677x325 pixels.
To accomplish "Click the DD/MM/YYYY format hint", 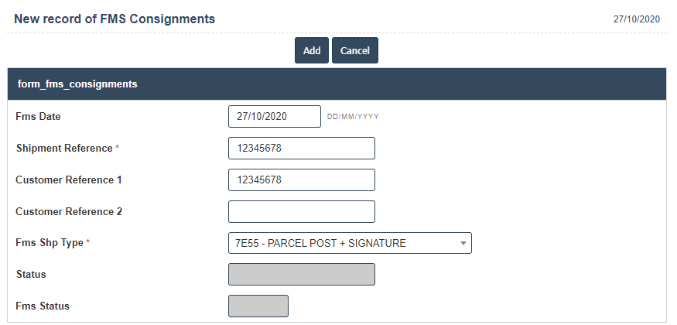I will (x=353, y=117).
